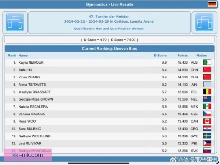Screen dimensions: 220x165
Task: Click the ALG nation code
Action: [194, 63]
